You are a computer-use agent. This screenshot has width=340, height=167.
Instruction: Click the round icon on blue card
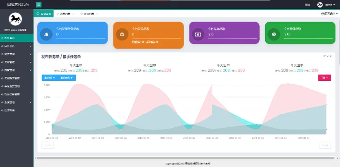click(x=46, y=34)
